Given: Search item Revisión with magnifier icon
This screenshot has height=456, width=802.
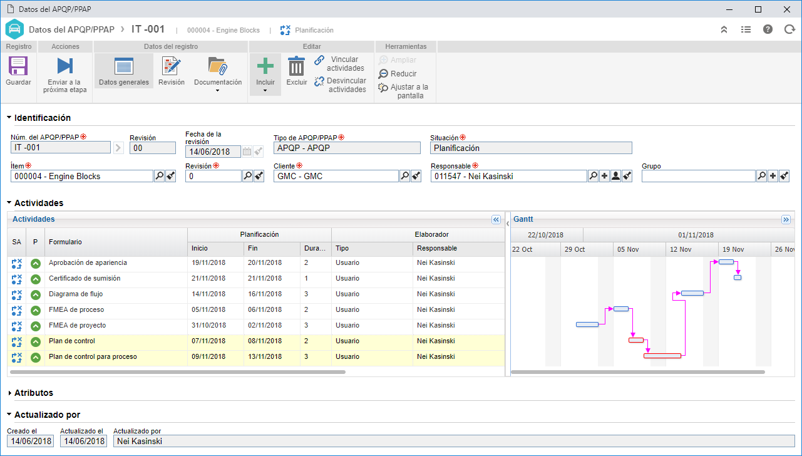Looking at the screenshot, I should (x=247, y=177).
